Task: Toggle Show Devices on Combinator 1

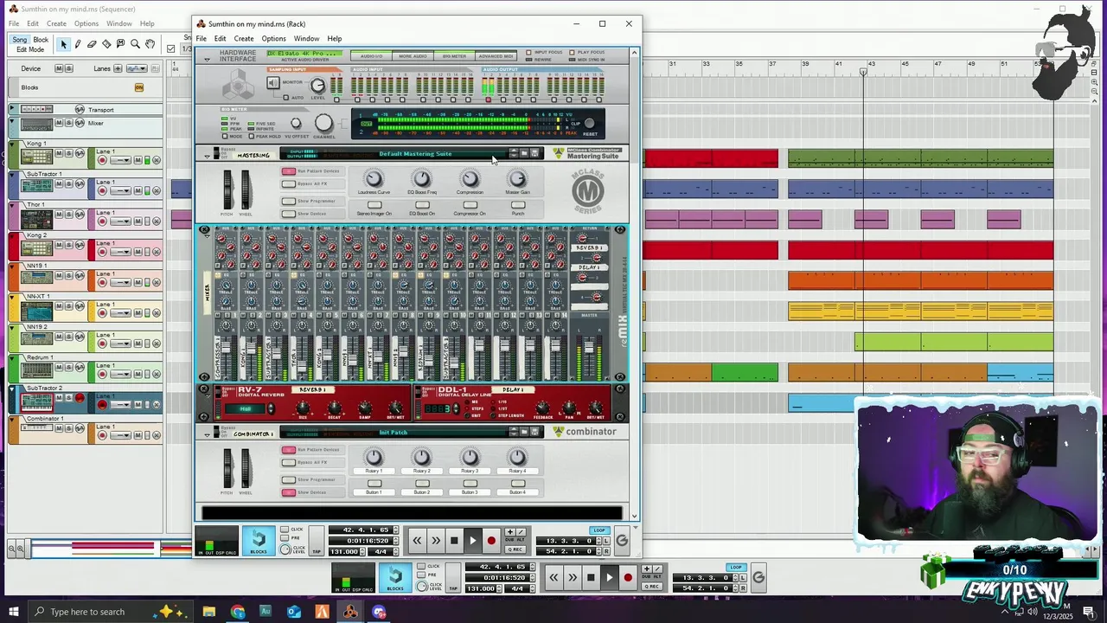Action: point(289,492)
